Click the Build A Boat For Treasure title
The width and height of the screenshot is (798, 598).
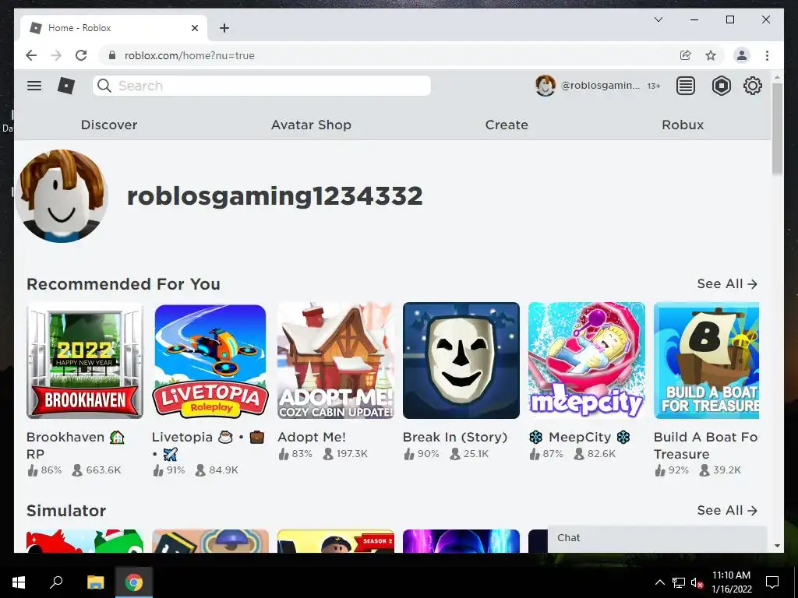[706, 445]
